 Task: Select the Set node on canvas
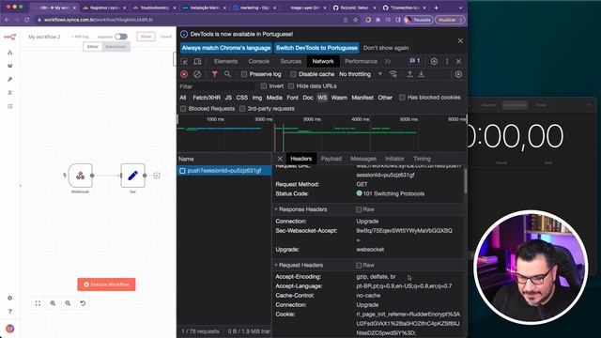point(132,176)
